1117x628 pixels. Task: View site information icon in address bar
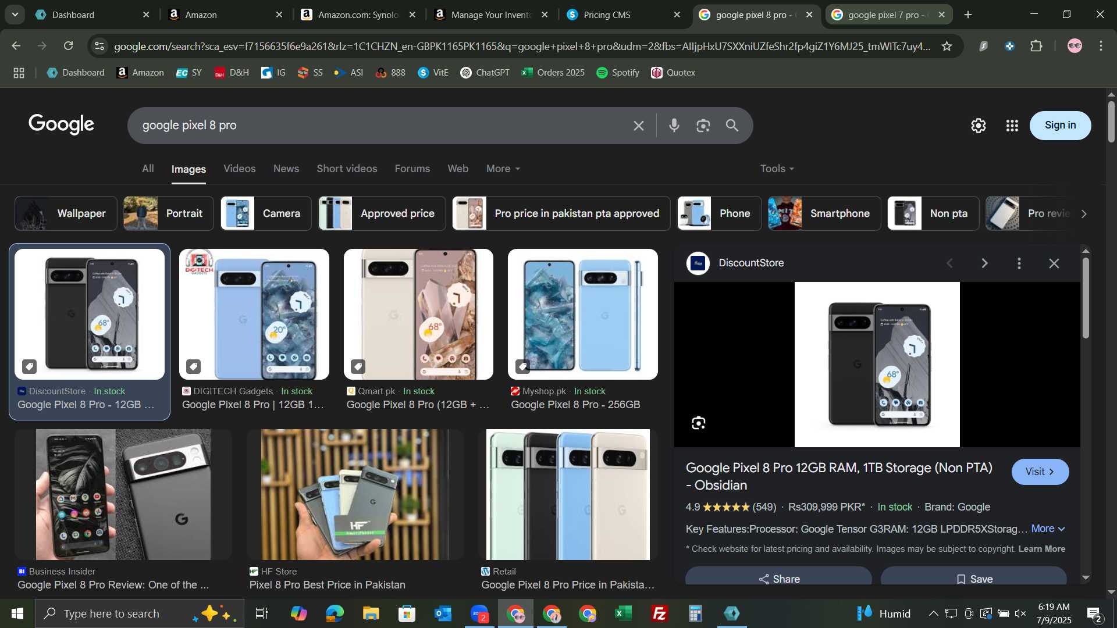100,46
